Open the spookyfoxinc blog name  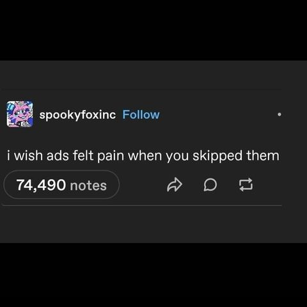(x=77, y=115)
